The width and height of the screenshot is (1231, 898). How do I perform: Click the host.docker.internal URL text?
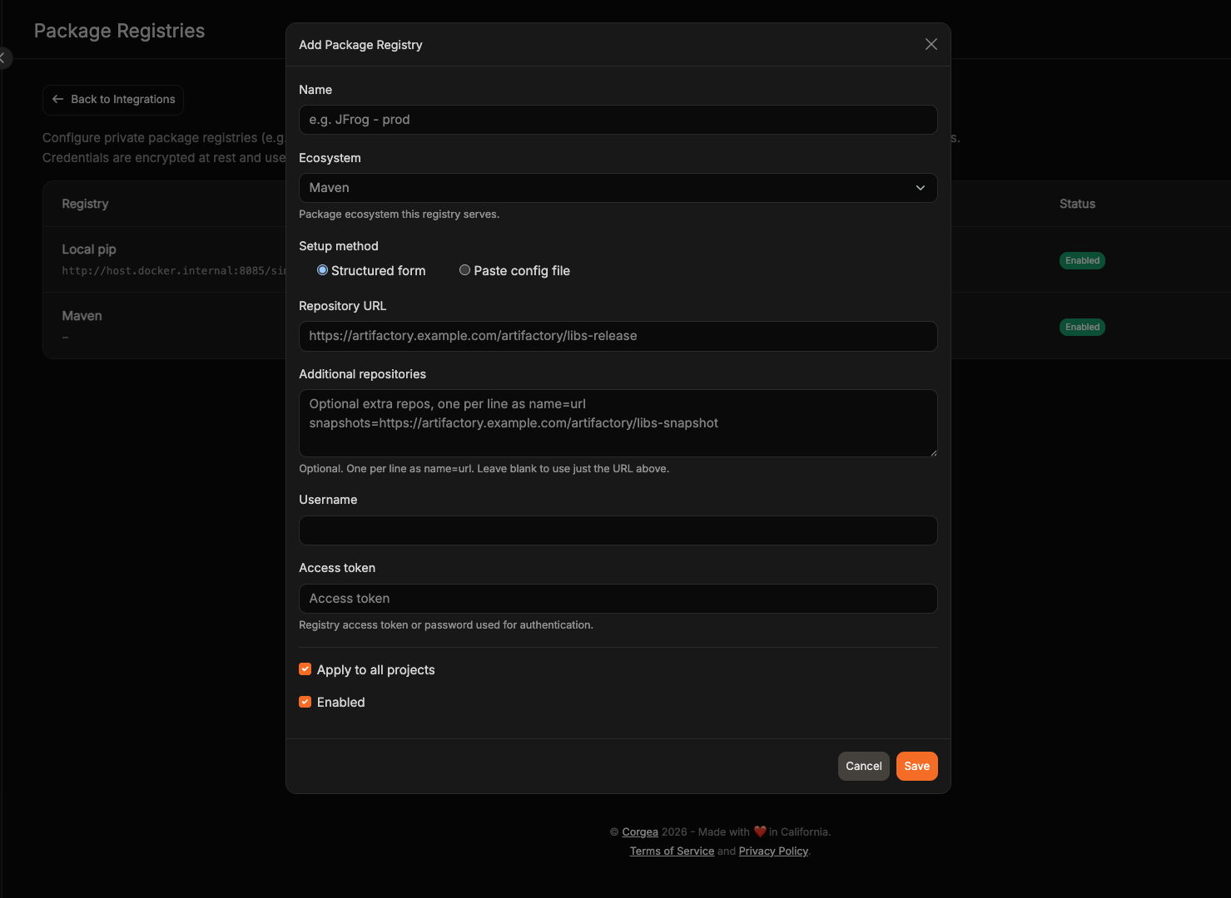click(x=173, y=271)
